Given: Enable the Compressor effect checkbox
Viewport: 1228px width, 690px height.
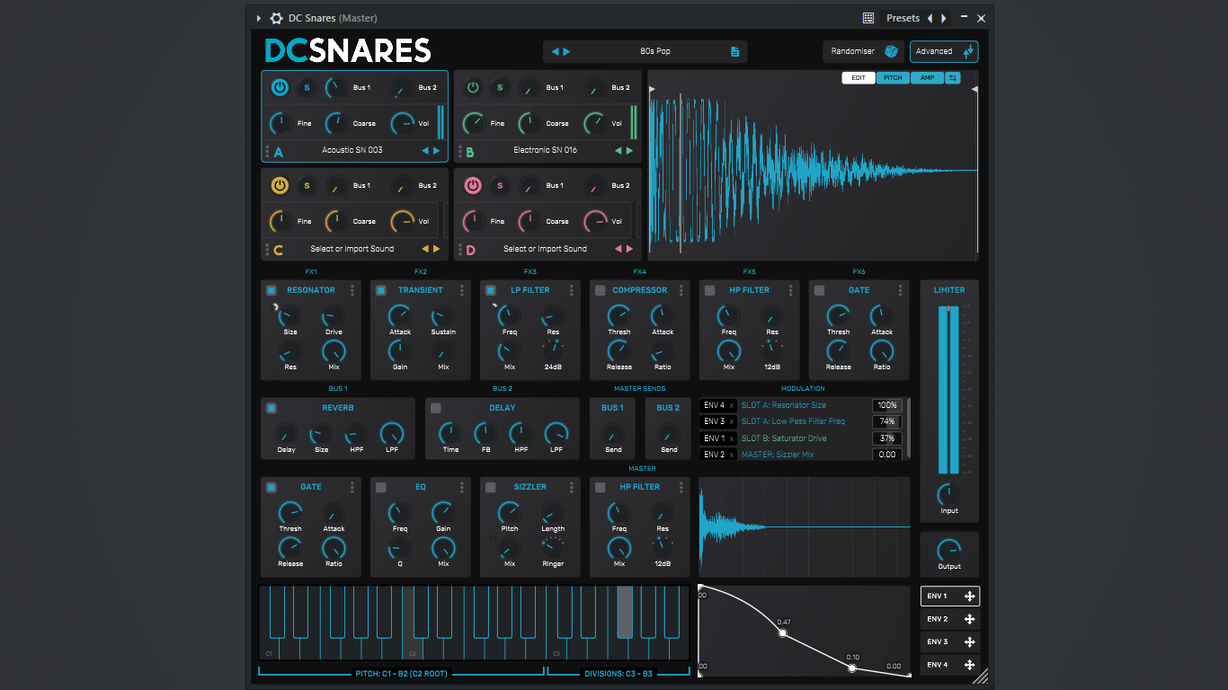Looking at the screenshot, I should (x=600, y=290).
